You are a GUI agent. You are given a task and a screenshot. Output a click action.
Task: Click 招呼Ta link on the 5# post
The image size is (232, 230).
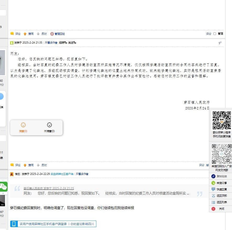(63, 43)
